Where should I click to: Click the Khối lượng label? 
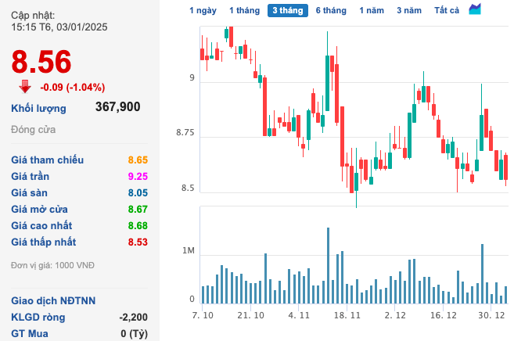tap(38, 108)
